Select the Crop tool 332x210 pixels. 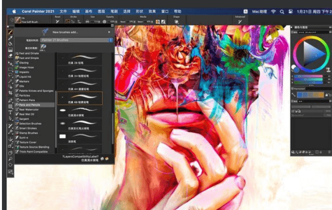[x=10, y=92]
